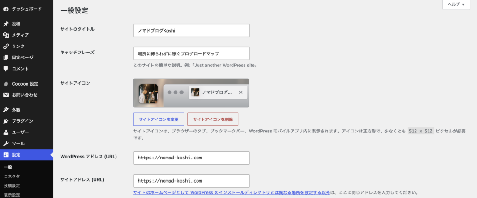477x198 pixels.
Task: Click the サイトのタイトル input field
Action: [x=191, y=30]
